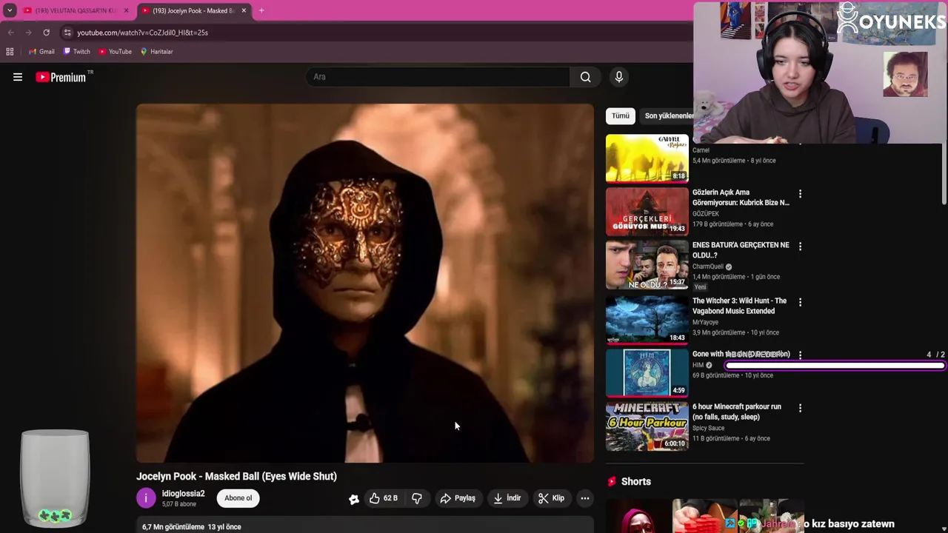Go back with browser back arrow
The image size is (948, 533).
(11, 33)
